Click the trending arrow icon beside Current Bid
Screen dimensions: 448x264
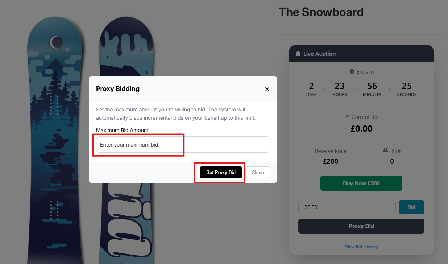pyautogui.click(x=347, y=117)
